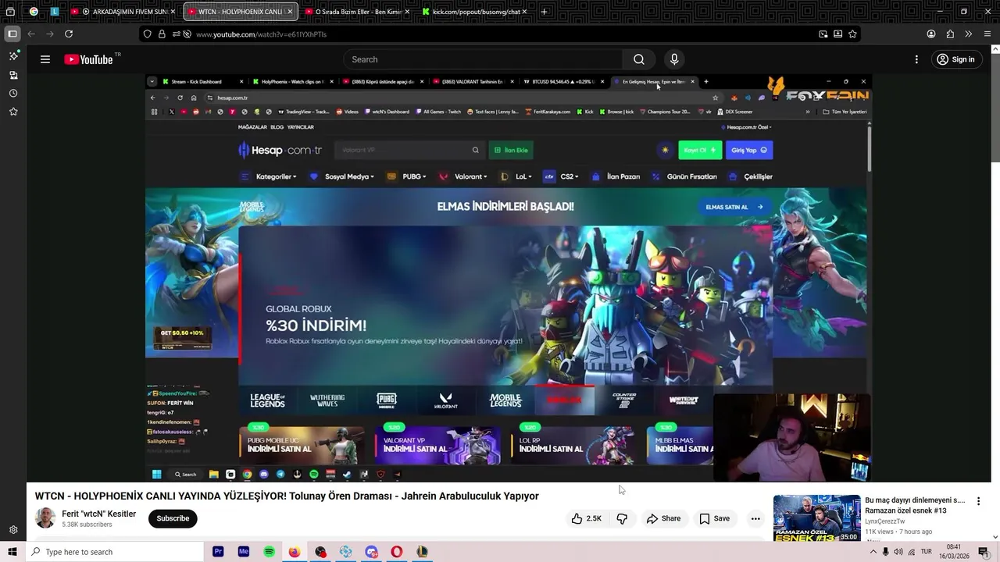
Task: Open the Share dialog for the video
Action: pos(663,518)
